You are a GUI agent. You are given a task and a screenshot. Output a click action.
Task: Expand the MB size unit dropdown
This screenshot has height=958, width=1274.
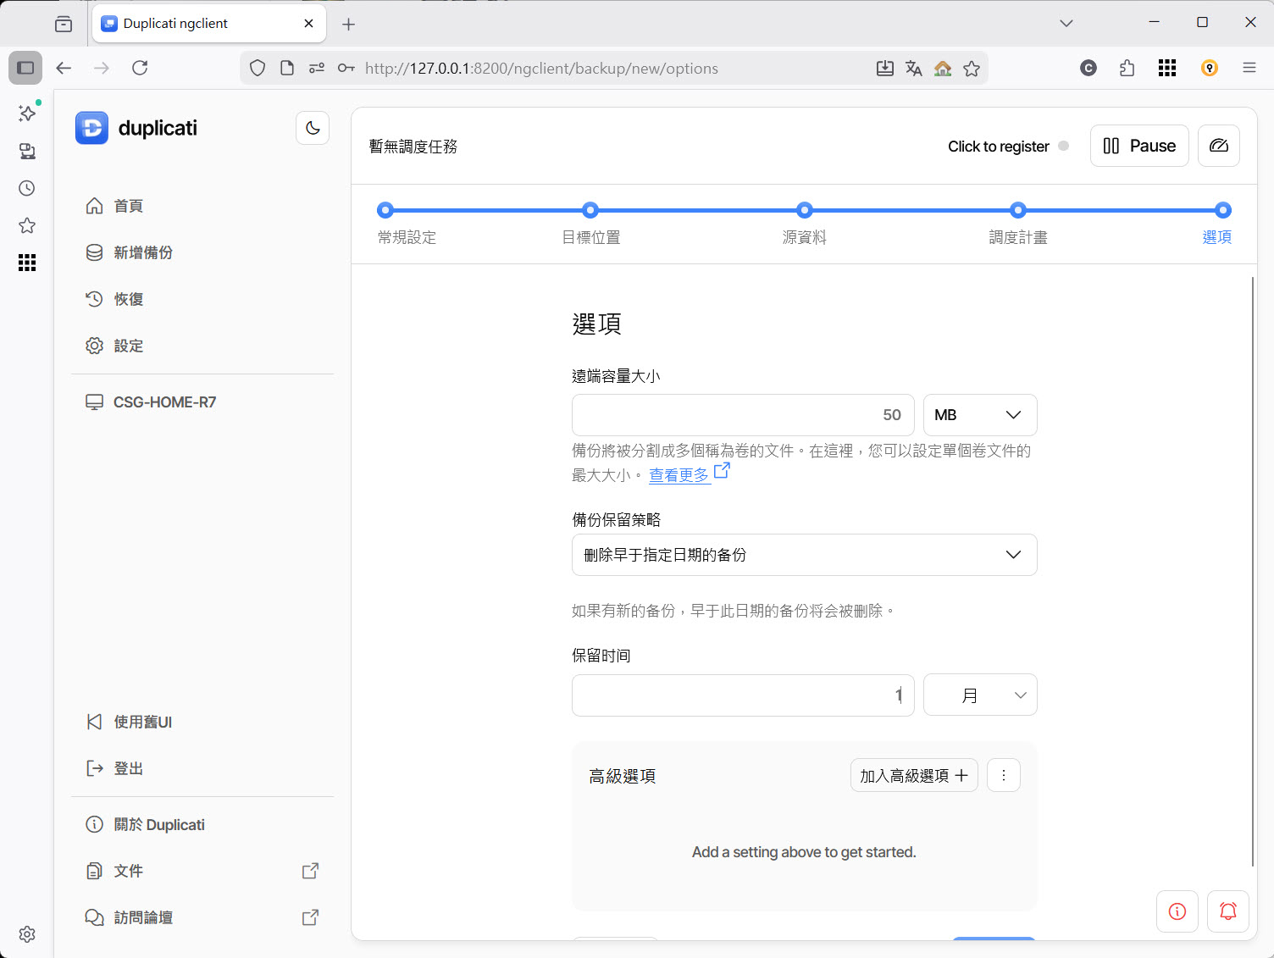[979, 415]
